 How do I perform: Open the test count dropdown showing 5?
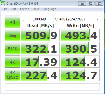click(x=26, y=19)
